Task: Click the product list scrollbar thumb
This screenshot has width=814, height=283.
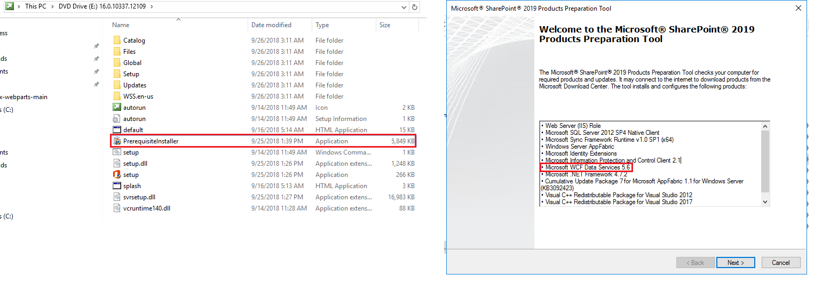Action: 765,161
